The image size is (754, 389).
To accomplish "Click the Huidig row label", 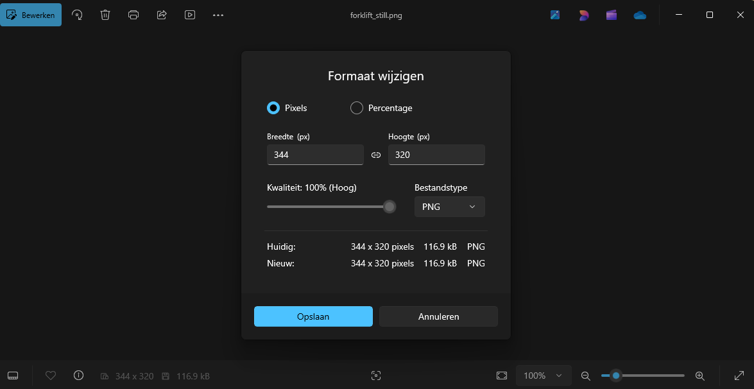I will point(281,247).
